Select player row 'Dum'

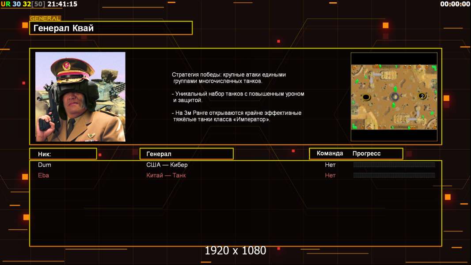[235, 165]
